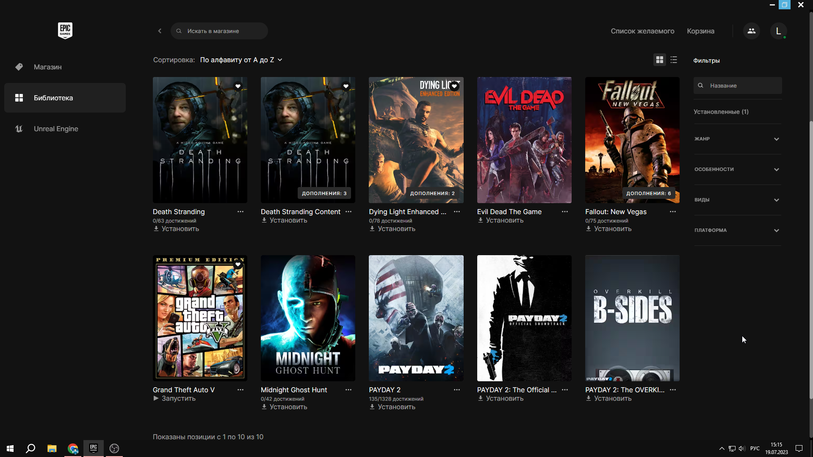Install Fallout: New Vegas

tap(608, 229)
